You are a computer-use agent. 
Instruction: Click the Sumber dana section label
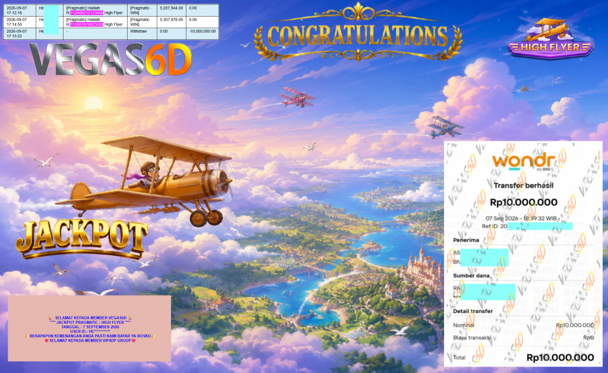(471, 276)
